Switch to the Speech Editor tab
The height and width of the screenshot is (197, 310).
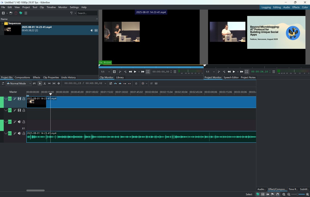pyautogui.click(x=231, y=78)
